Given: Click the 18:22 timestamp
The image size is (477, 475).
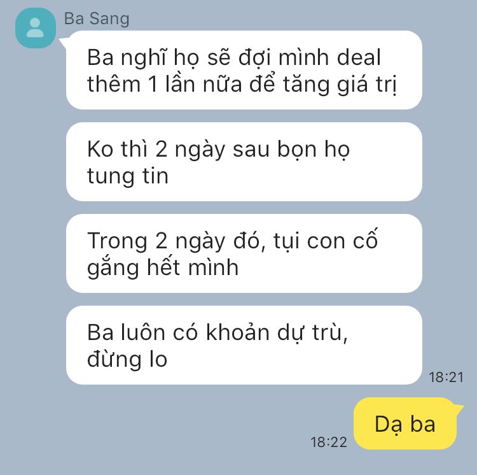Looking at the screenshot, I should 329,443.
